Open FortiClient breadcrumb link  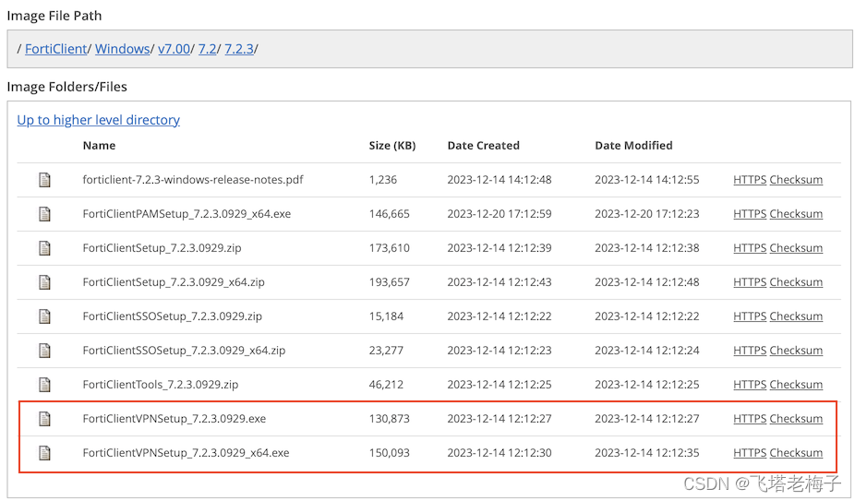tap(55, 49)
